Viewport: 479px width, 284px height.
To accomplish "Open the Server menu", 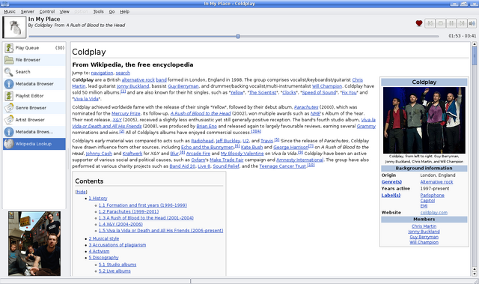I will [28, 12].
